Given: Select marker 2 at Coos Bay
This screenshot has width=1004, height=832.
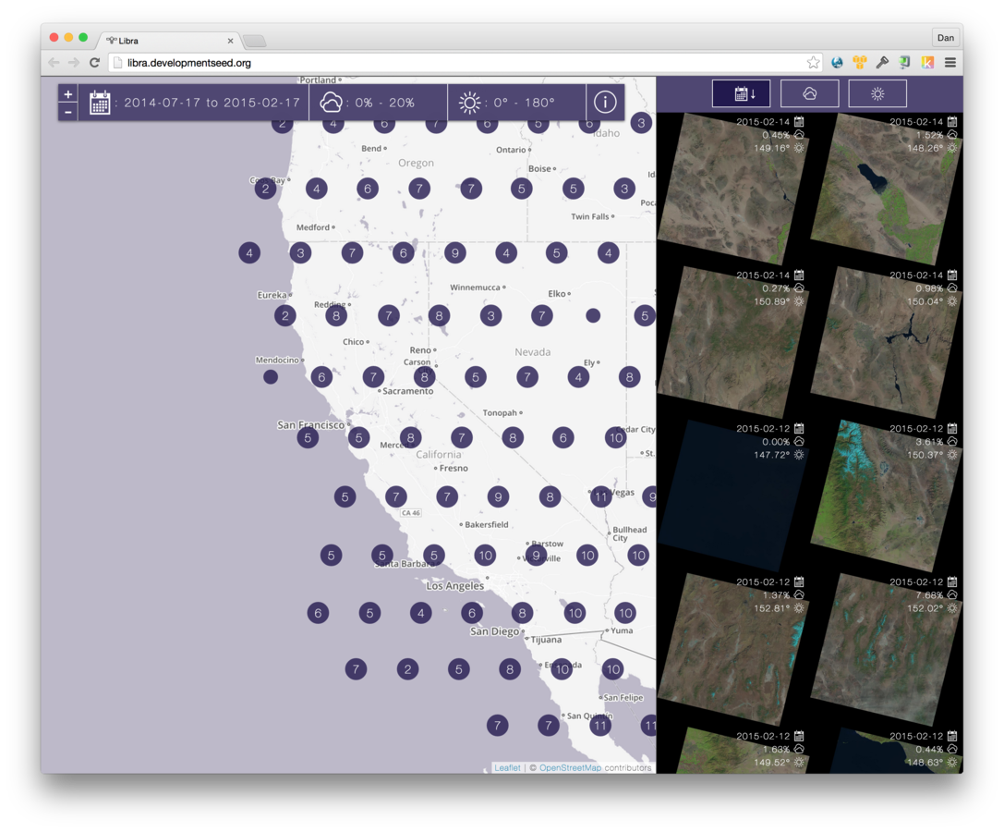Looking at the screenshot, I should (x=266, y=189).
